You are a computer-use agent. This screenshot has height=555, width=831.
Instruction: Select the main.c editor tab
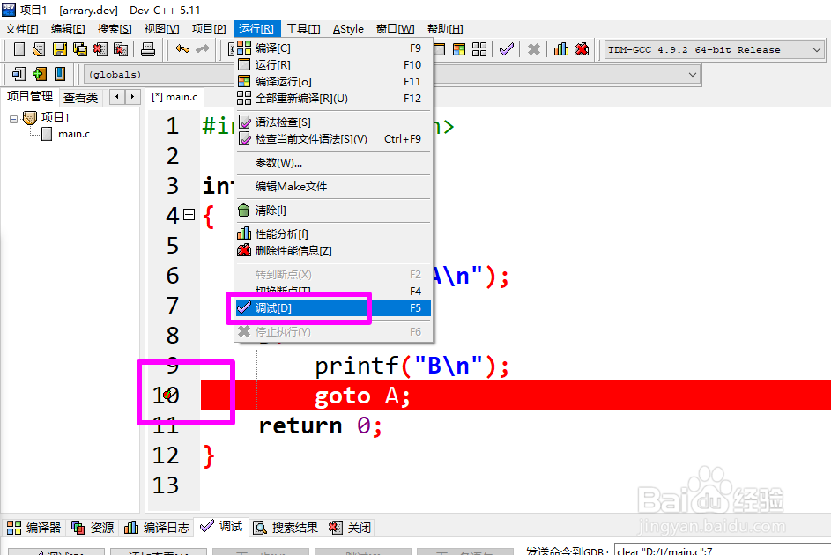tap(174, 97)
